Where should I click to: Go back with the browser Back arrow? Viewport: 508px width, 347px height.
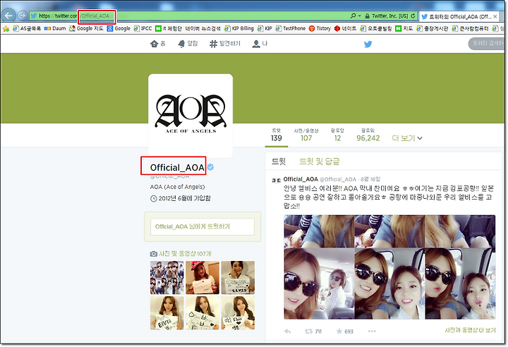coord(8,16)
